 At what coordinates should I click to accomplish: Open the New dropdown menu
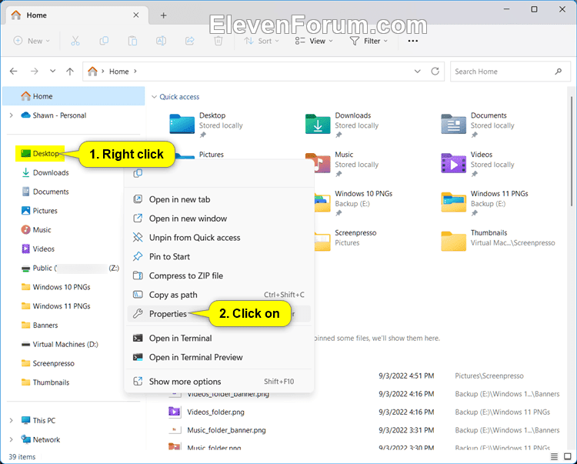(x=32, y=41)
